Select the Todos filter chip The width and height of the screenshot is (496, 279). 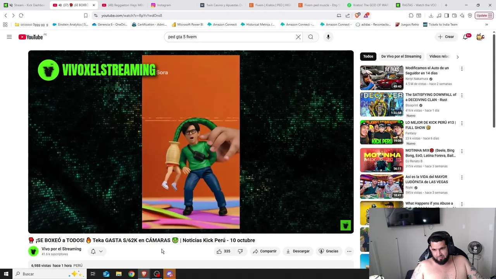368,57
